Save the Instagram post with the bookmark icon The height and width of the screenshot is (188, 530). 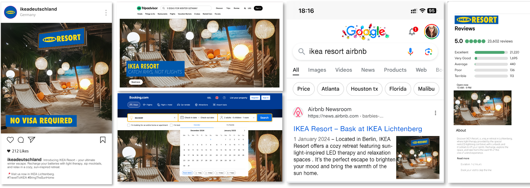point(103,140)
